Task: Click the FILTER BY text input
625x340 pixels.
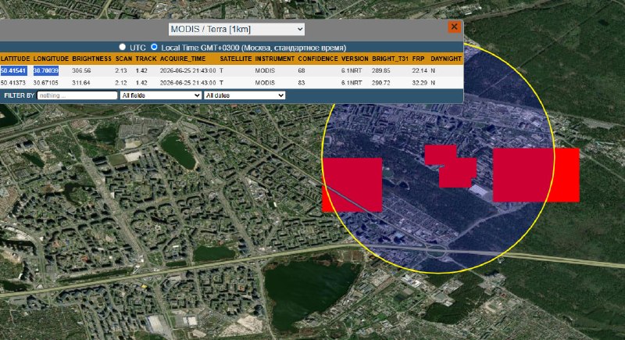Action: [x=77, y=95]
